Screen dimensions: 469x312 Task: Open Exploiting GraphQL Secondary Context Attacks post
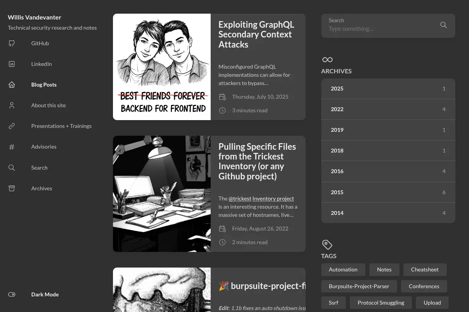[256, 34]
